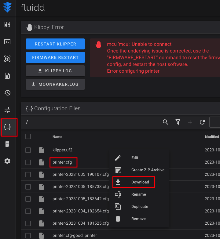Open Settings gear in the sidebar
This screenshot has height=239, width=220.
[x=7, y=161]
